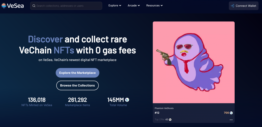Click the 700 price on the card
262x127 pixels.
point(226,113)
